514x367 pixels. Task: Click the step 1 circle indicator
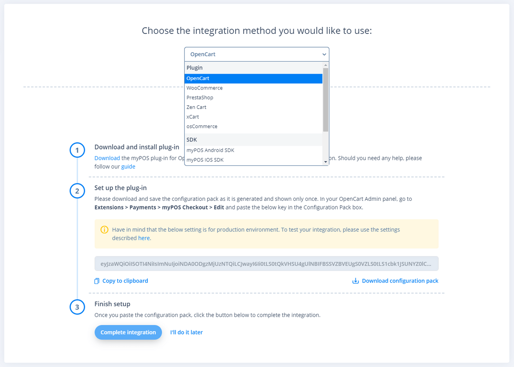coord(77,150)
